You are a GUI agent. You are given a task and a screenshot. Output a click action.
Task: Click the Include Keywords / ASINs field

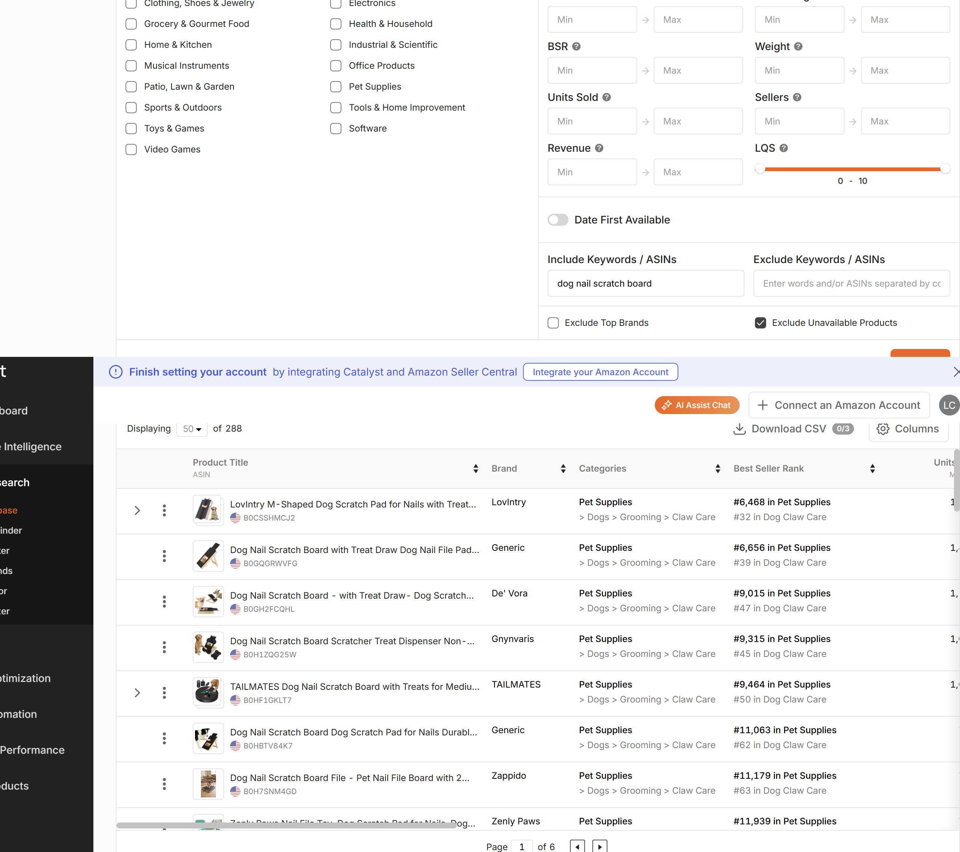(645, 283)
